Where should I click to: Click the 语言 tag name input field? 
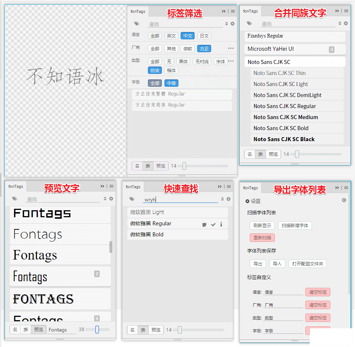tap(284, 292)
